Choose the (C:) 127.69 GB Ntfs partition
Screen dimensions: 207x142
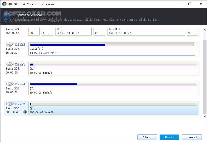click(x=73, y=31)
